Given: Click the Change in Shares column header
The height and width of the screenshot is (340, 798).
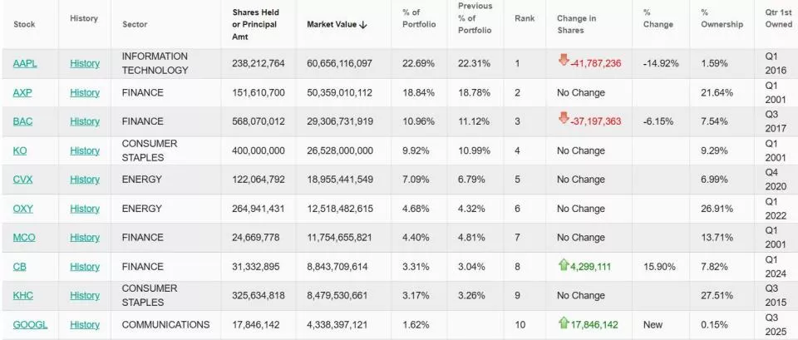Looking at the screenshot, I should 576,24.
